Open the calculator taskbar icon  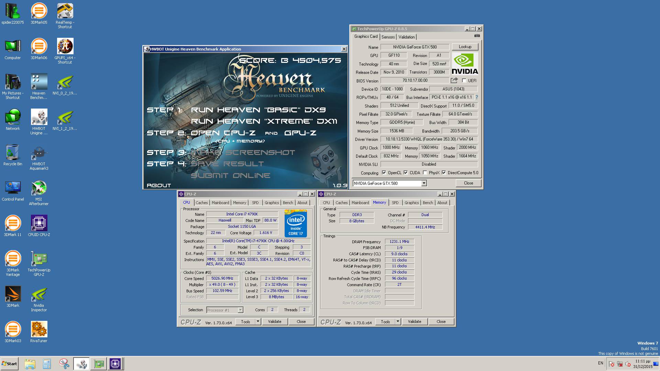pyautogui.click(x=47, y=364)
